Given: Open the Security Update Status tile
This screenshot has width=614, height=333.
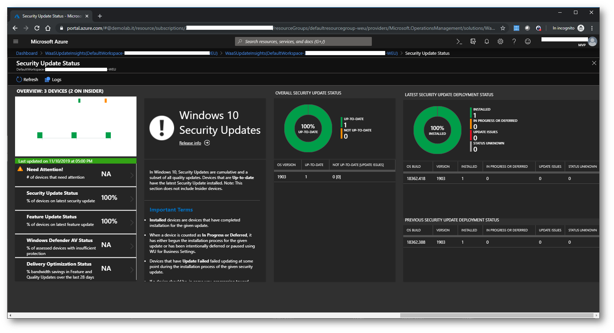Looking at the screenshot, I should [x=76, y=198].
